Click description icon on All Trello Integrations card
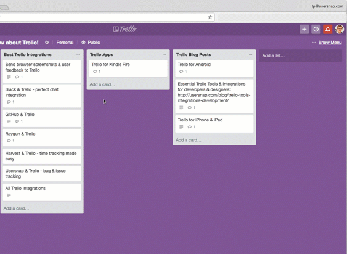This screenshot has height=254, width=347. pos(9,195)
